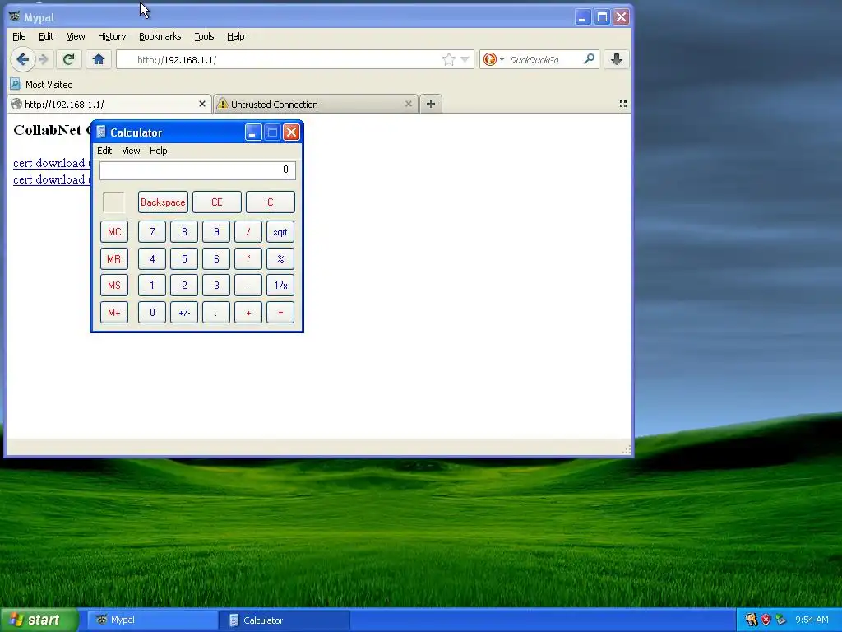
Task: Switch to Mypal in the taskbar
Action: 152,620
